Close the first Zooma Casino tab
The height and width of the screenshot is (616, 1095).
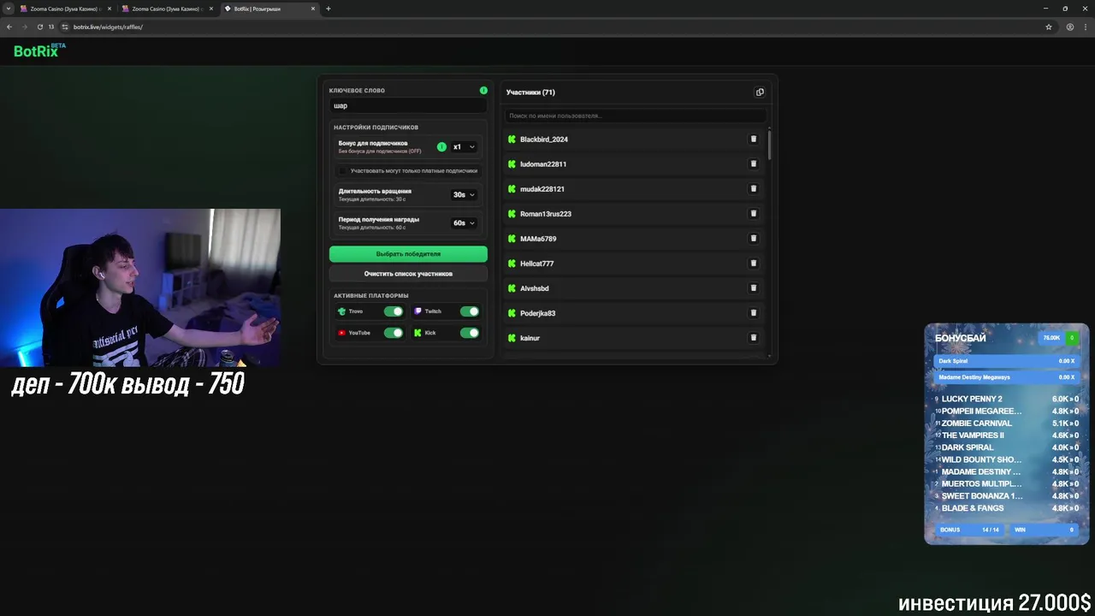point(109,9)
